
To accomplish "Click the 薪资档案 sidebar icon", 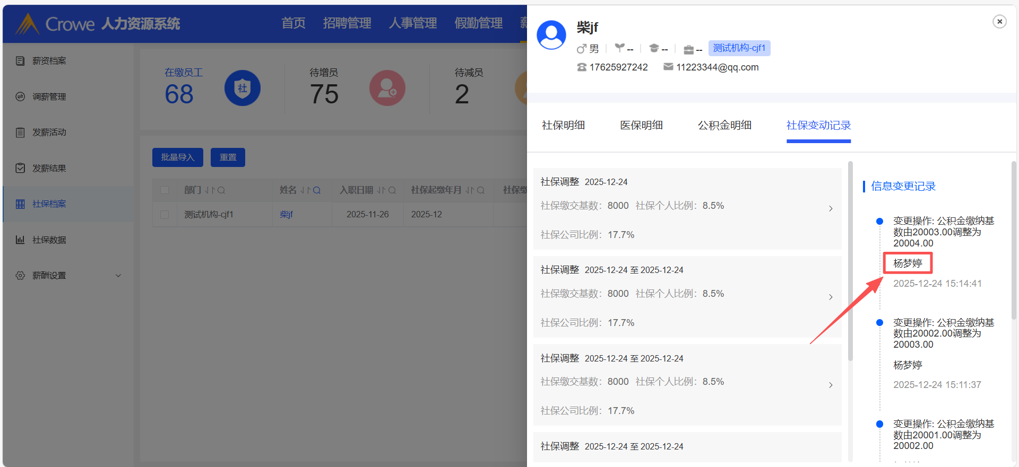I will 20,61.
